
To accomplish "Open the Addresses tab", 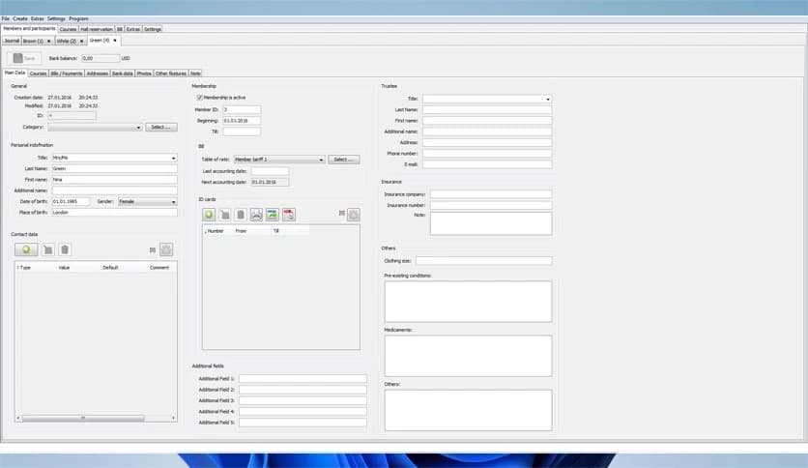I will (x=98, y=73).
